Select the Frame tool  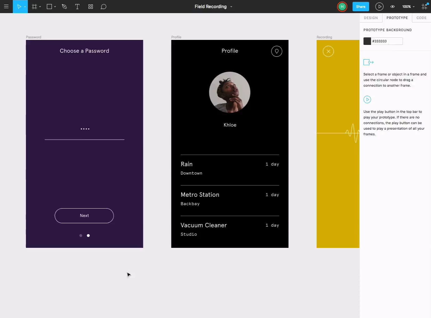click(x=34, y=7)
